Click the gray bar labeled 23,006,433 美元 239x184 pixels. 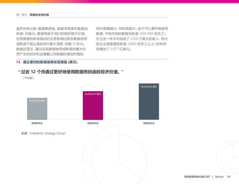pos(37,109)
